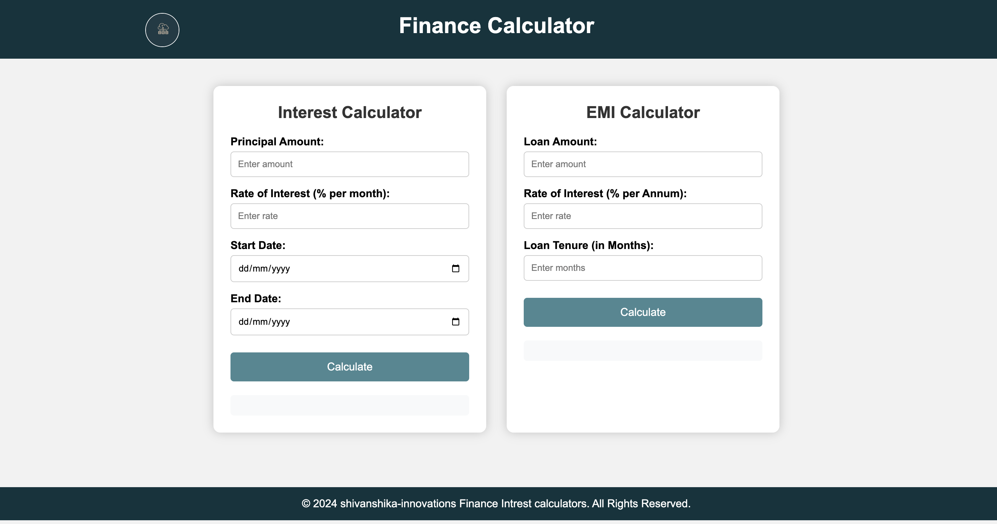Click the Interest Calculator card title
The image size is (997, 524).
click(349, 112)
